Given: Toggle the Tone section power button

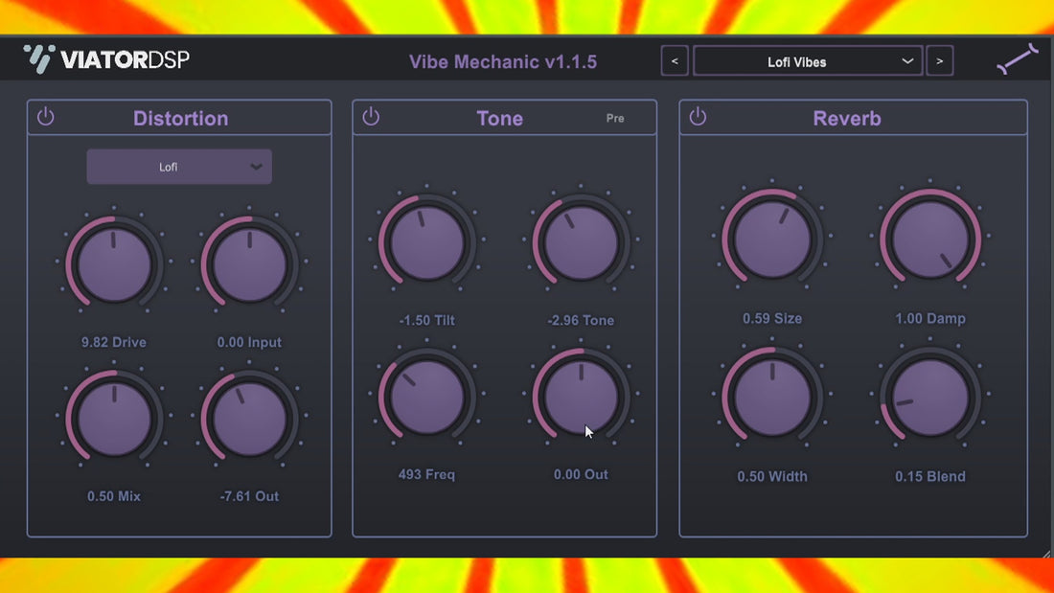Looking at the screenshot, I should pos(371,117).
